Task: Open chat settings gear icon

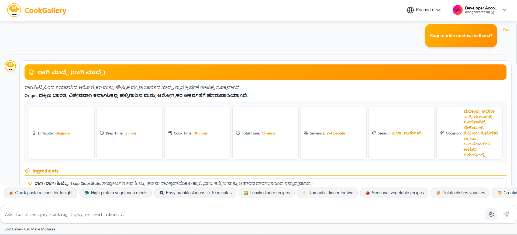Action: pos(491,214)
